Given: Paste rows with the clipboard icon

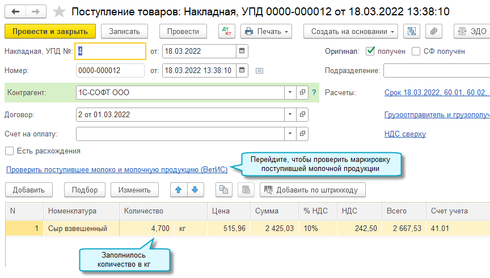Looking at the screenshot, I should (x=246, y=190).
